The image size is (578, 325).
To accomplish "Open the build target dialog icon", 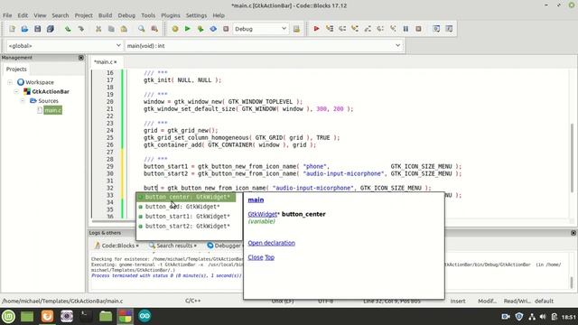I will point(296,29).
